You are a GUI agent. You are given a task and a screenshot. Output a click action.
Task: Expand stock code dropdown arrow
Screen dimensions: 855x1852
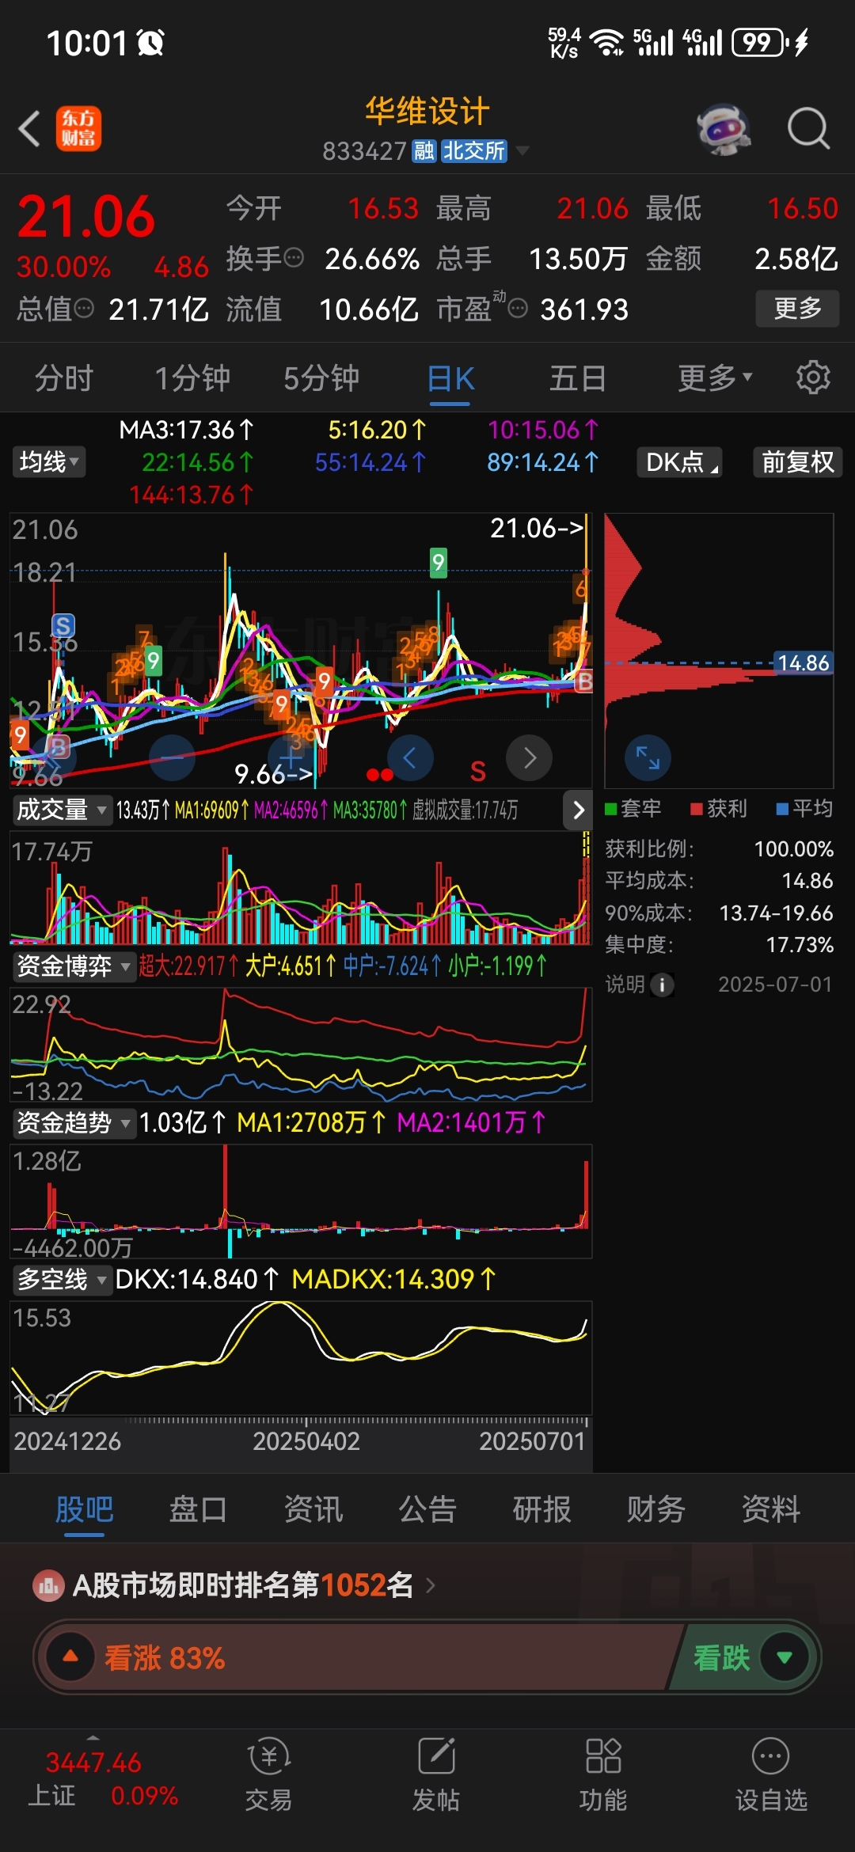pos(522,150)
